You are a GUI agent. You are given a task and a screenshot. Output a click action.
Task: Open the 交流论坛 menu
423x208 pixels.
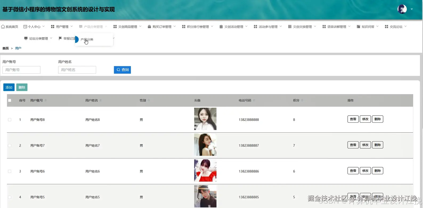point(396,27)
